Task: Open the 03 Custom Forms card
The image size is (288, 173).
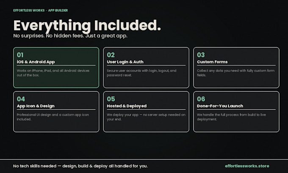Action: (x=236, y=68)
